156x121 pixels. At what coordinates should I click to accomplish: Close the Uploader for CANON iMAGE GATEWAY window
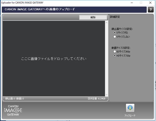(150, 3)
